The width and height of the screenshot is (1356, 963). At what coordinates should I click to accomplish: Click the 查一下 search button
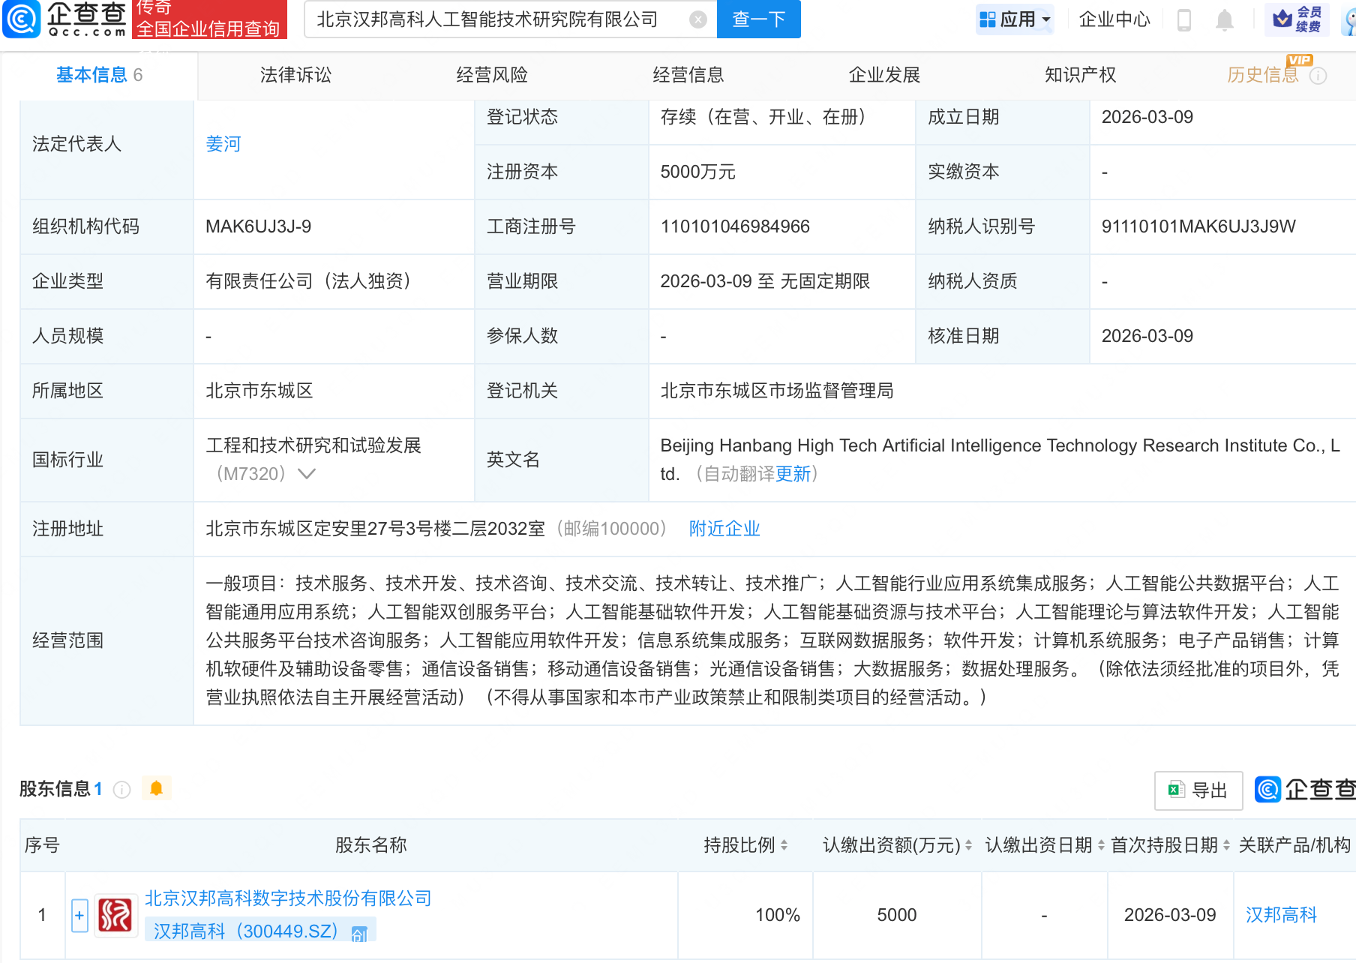(x=758, y=19)
